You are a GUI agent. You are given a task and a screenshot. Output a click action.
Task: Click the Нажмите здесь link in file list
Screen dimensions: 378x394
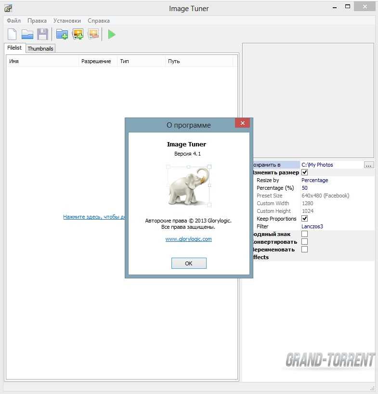[94, 217]
